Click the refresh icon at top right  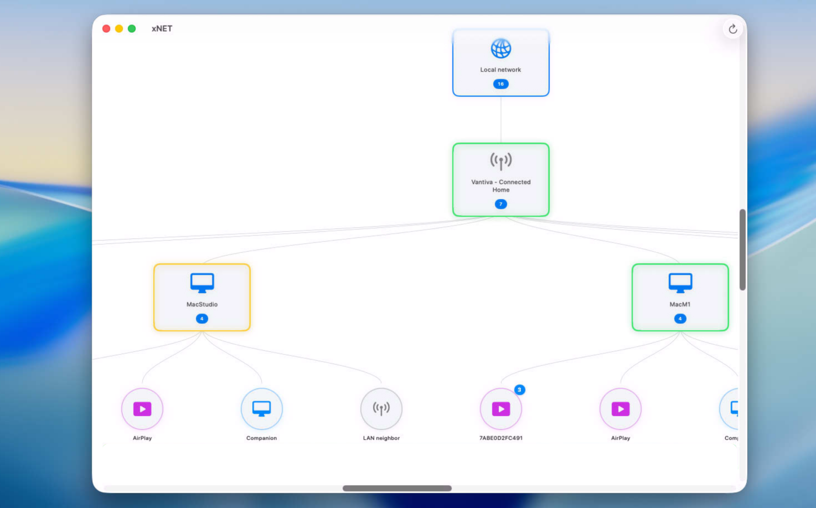pos(733,29)
